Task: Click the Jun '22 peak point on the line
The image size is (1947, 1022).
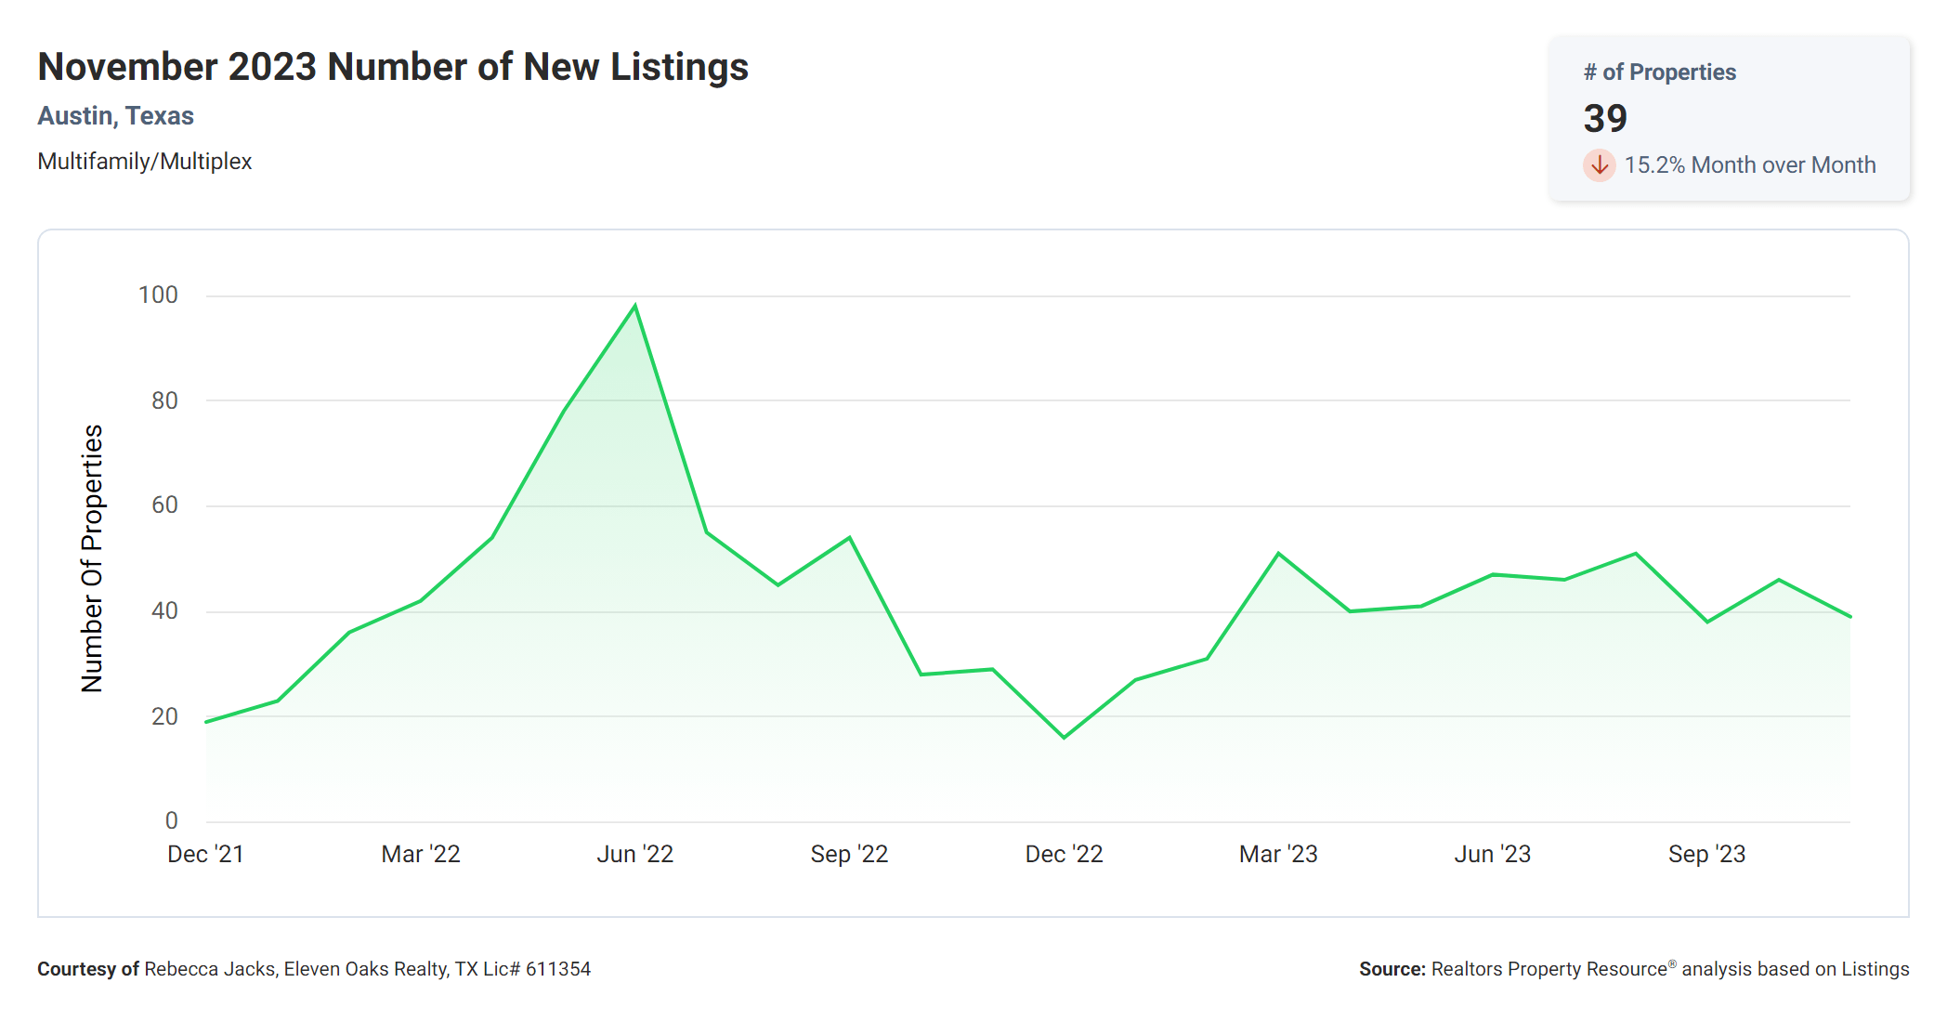Action: (635, 306)
